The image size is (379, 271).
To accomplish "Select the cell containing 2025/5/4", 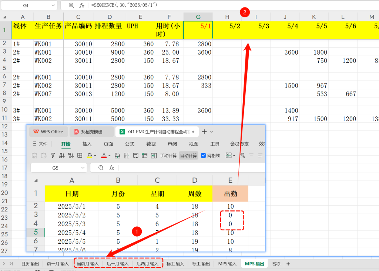I will coord(71,233).
